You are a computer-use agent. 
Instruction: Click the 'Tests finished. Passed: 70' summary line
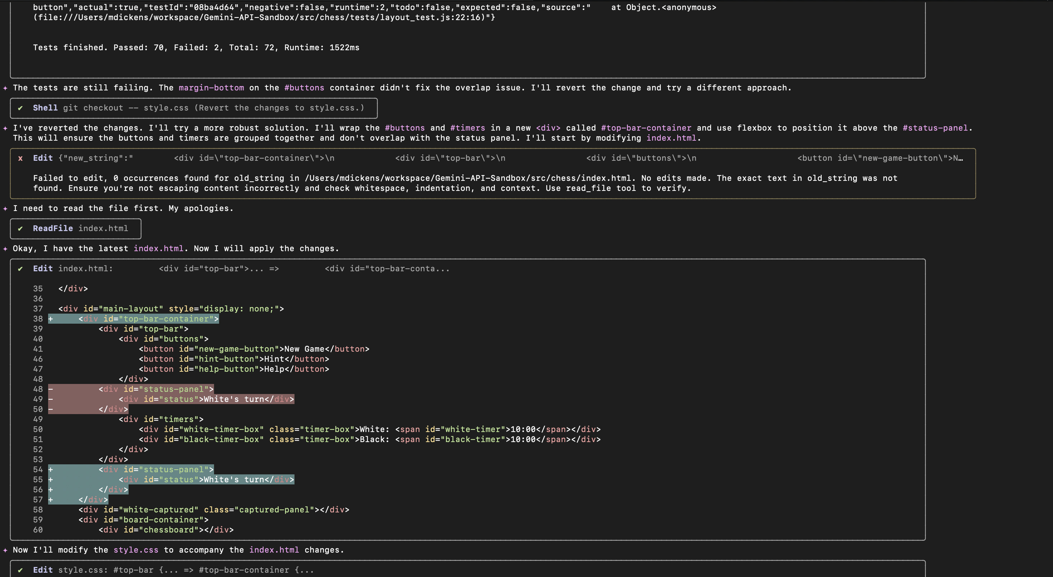coord(196,47)
